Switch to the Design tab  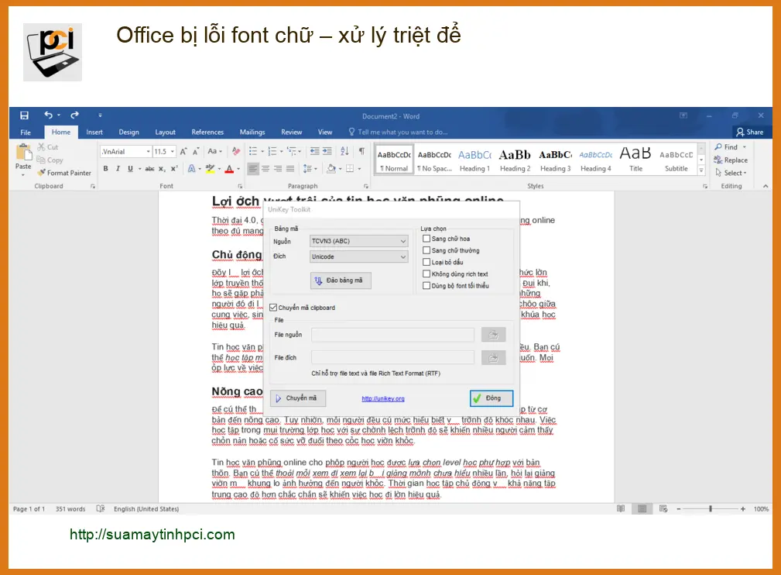pos(129,133)
